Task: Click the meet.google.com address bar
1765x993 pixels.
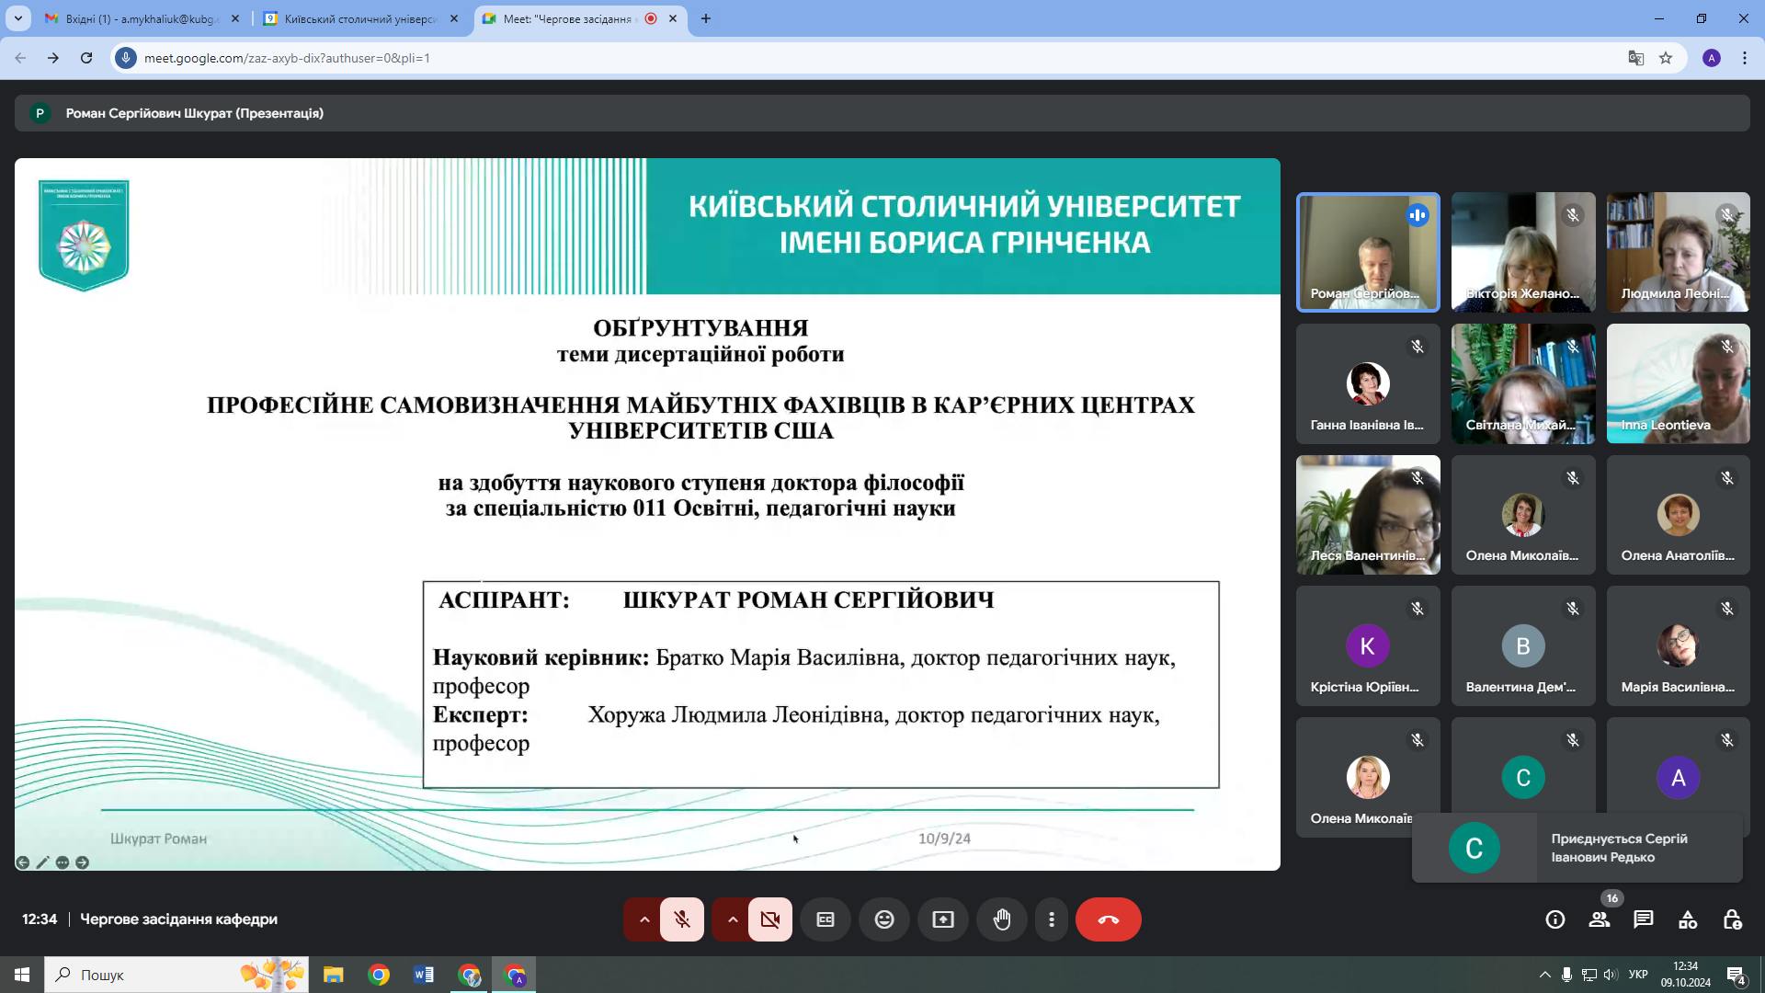Action: tap(368, 57)
